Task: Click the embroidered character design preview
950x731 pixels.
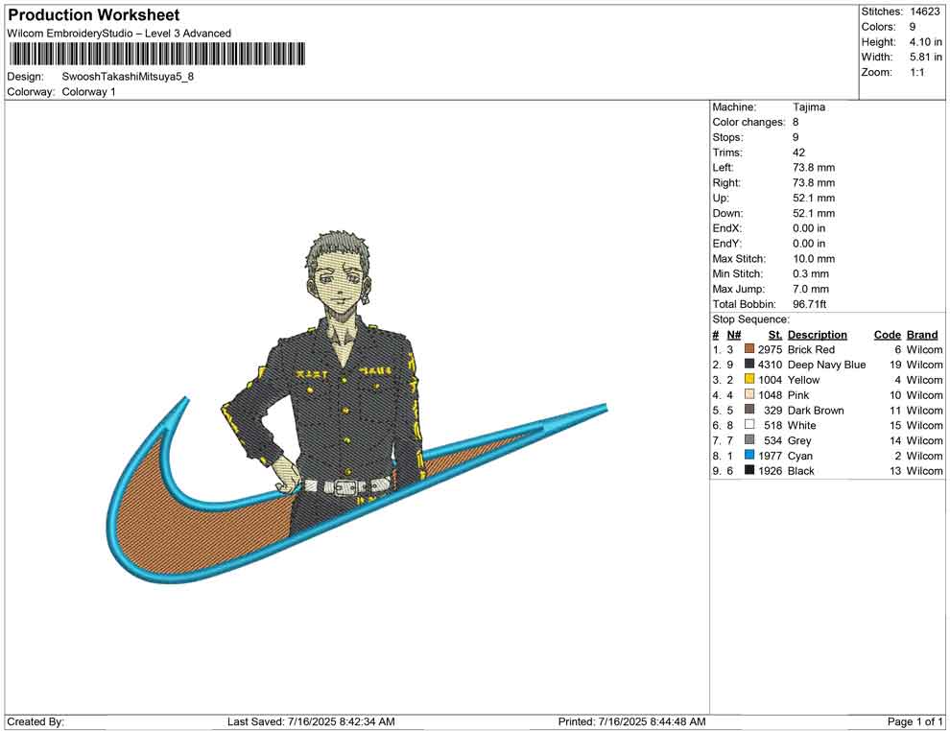Action: point(356,407)
